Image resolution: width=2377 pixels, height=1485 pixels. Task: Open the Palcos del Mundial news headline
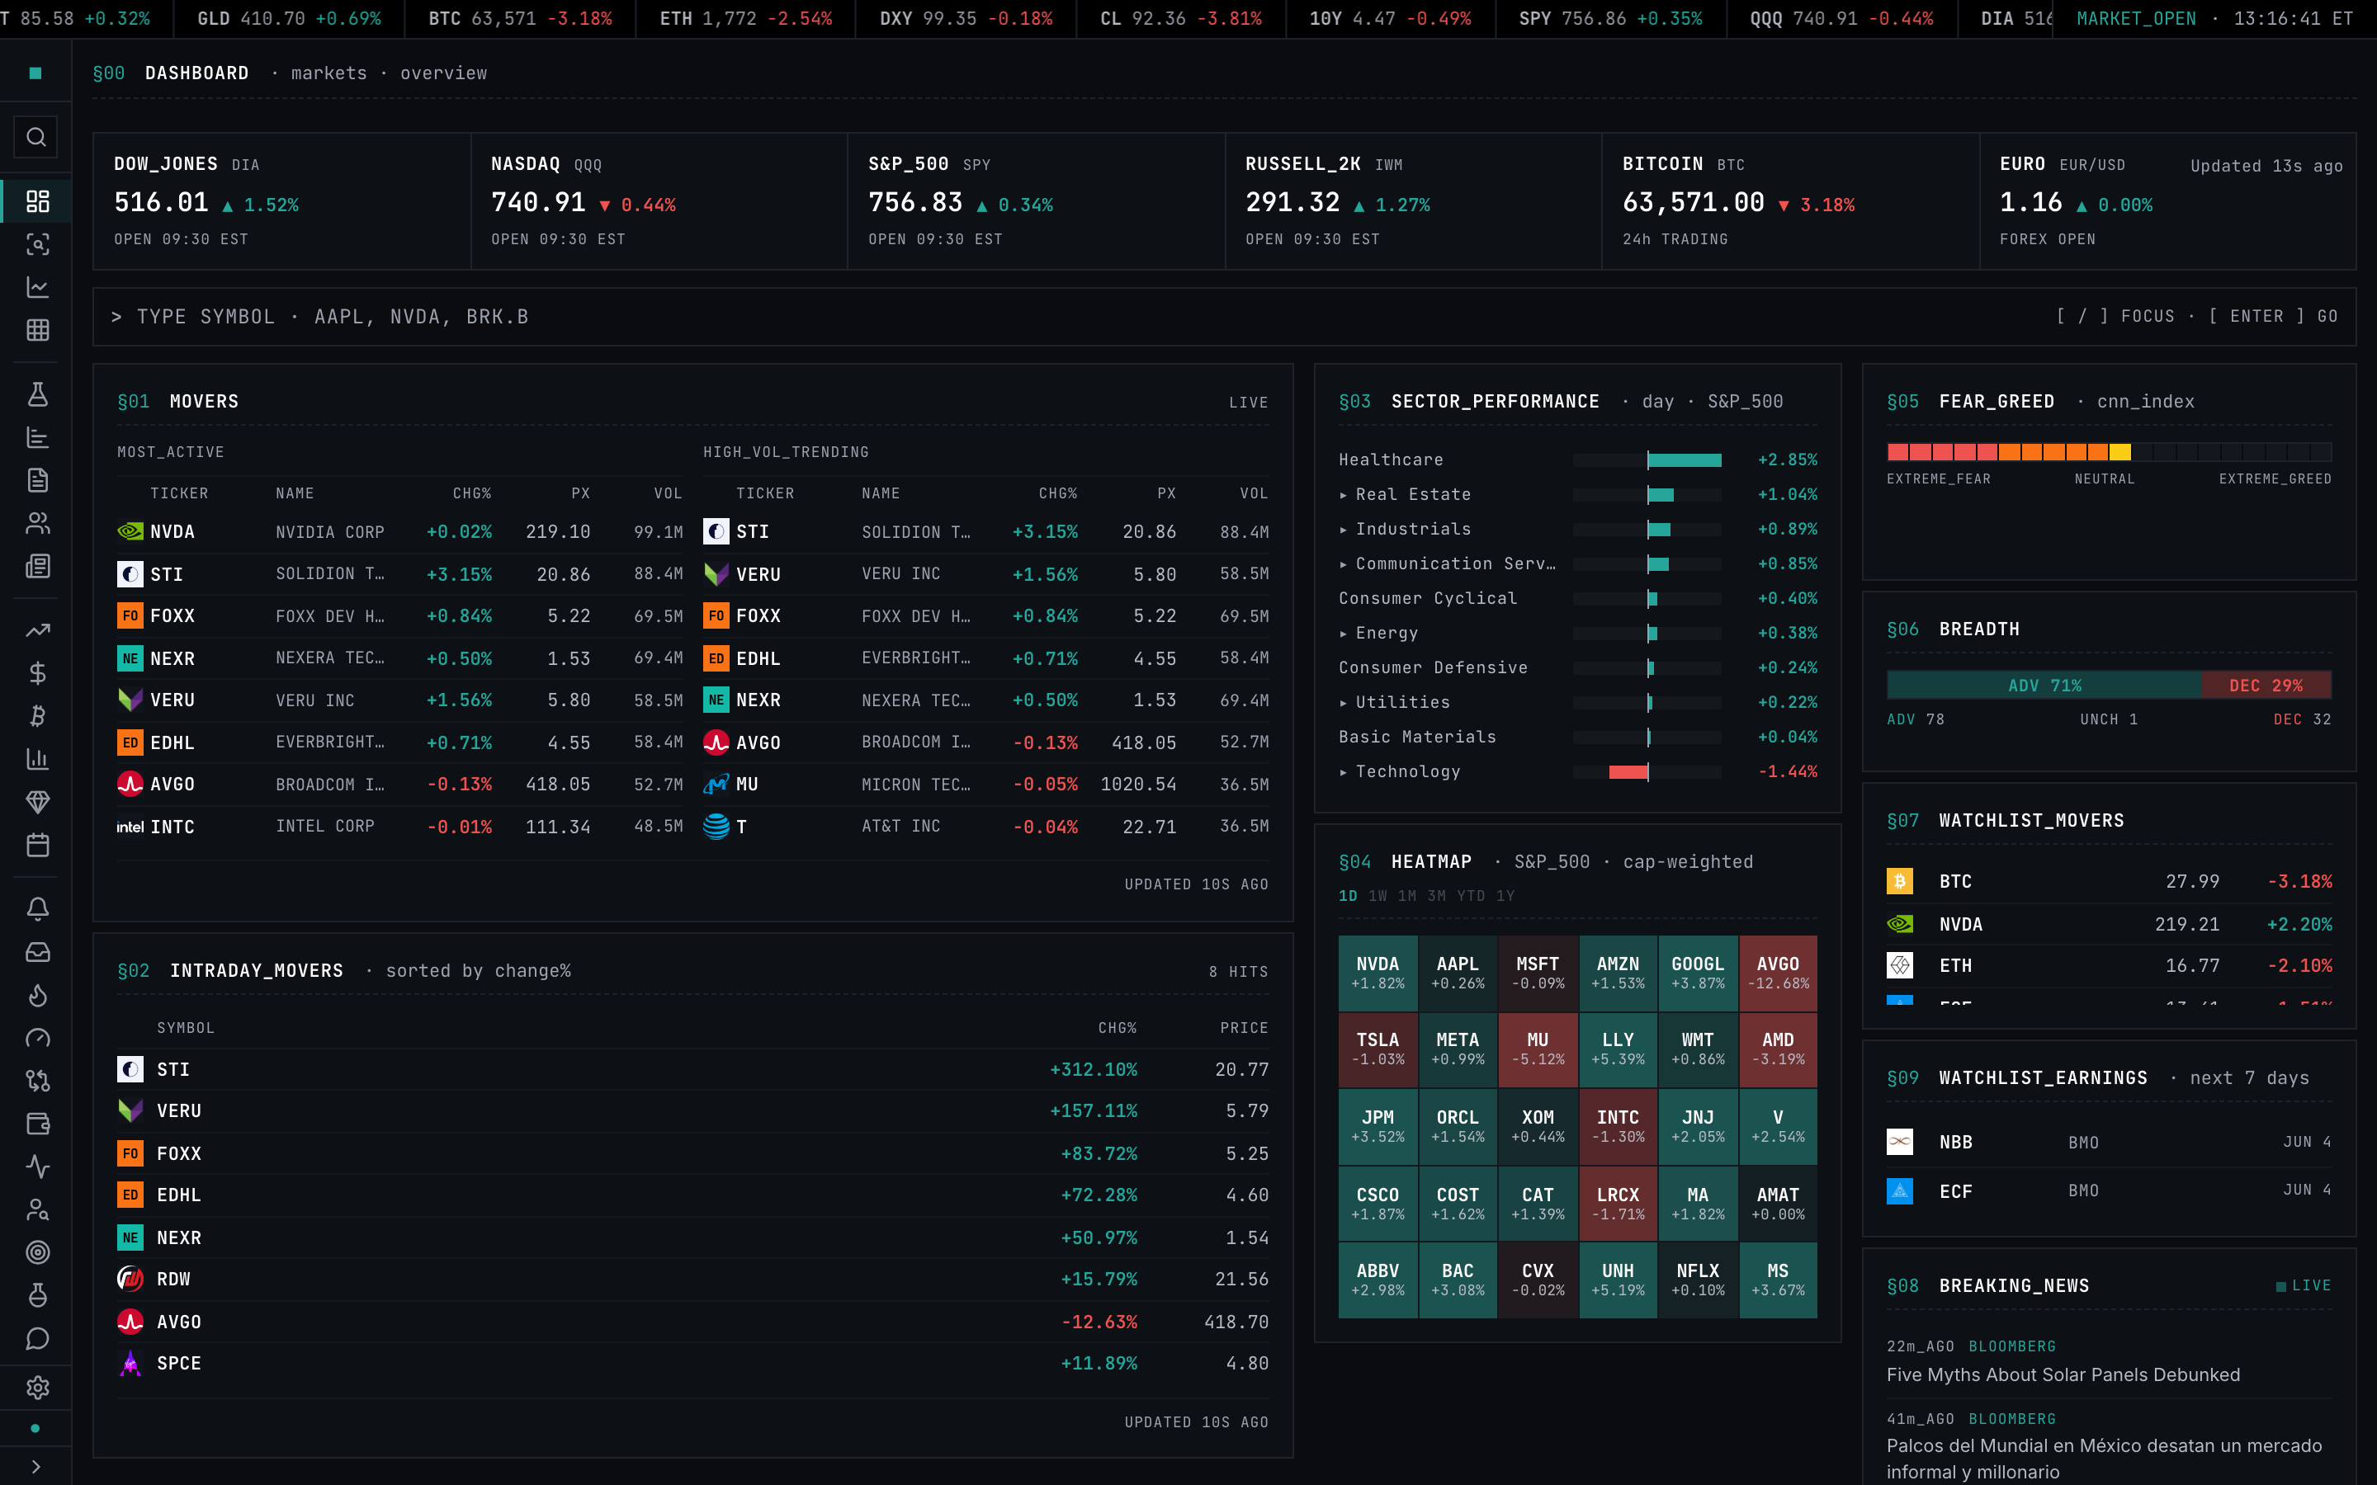pyautogui.click(x=2105, y=1459)
